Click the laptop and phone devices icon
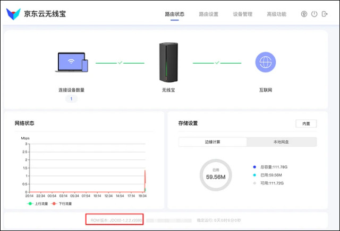 coord(72,62)
